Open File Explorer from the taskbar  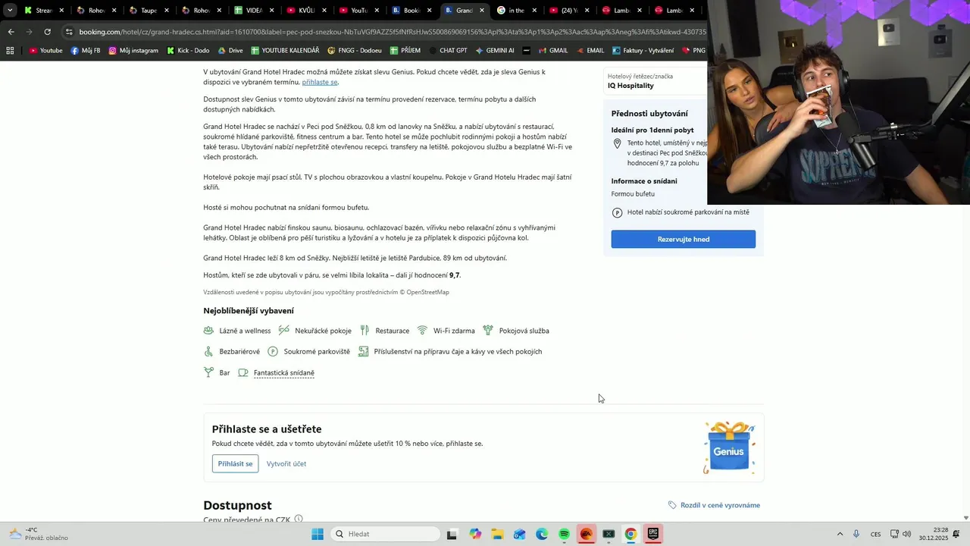tap(497, 534)
